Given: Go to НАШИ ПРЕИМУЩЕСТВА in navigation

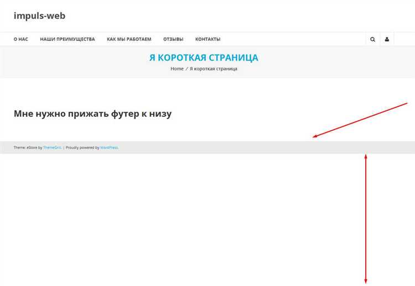Looking at the screenshot, I should coord(68,39).
